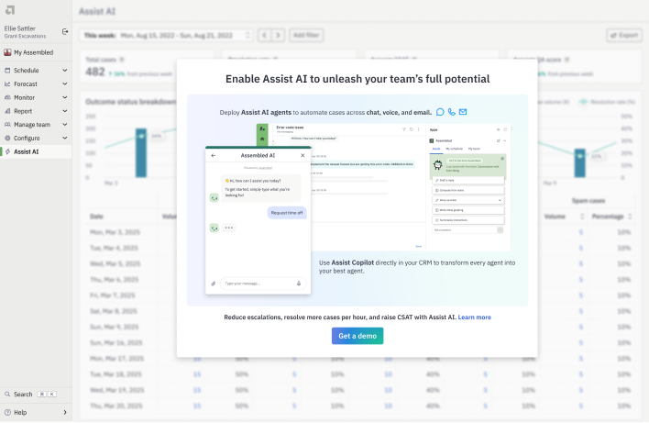Viewport: 649px width, 423px height.
Task: Click back arrow in Assembled AI chat preview
Action: click(214, 156)
